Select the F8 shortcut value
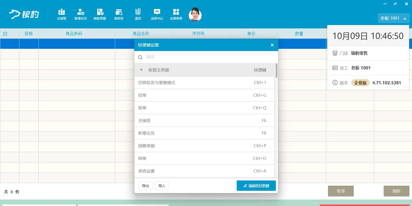This screenshot has width=412, height=206. point(264,133)
